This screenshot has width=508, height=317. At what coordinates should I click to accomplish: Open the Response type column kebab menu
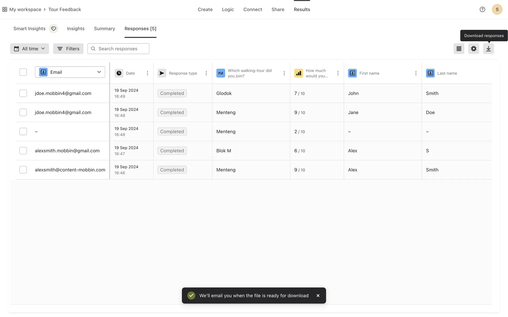206,73
